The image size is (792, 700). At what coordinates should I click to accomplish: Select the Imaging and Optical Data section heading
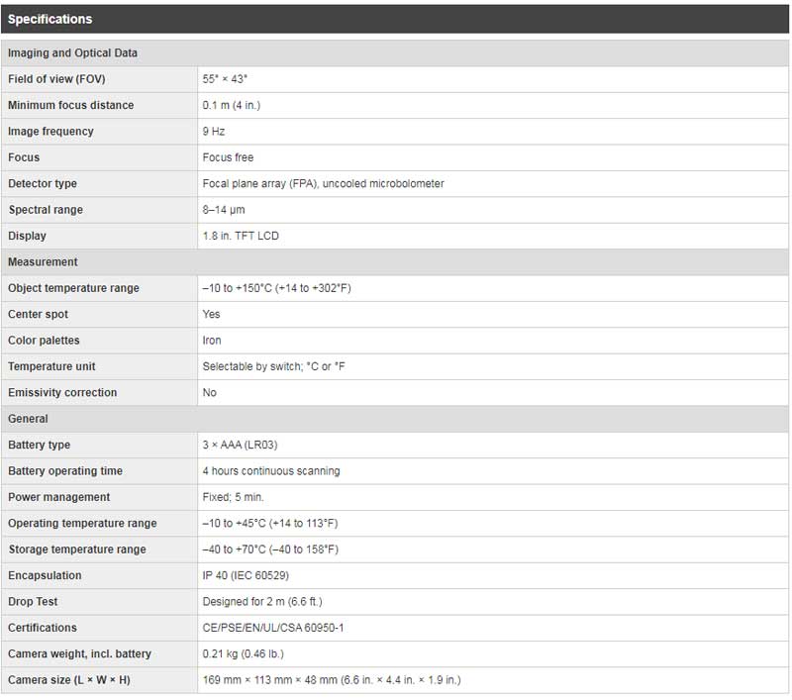pos(72,53)
